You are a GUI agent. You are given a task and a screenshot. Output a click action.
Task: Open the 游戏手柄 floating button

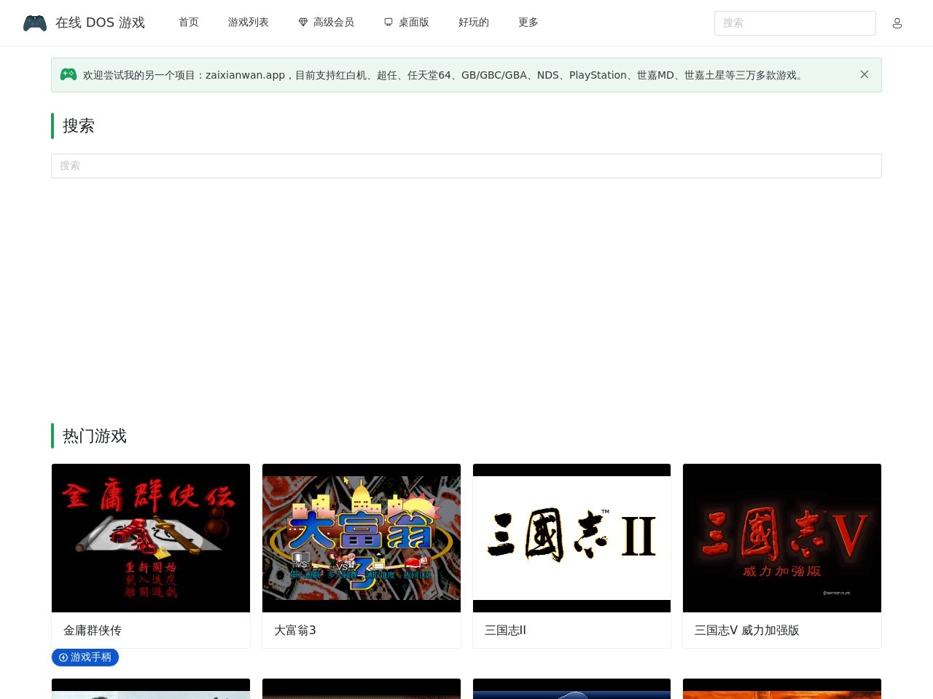(85, 657)
